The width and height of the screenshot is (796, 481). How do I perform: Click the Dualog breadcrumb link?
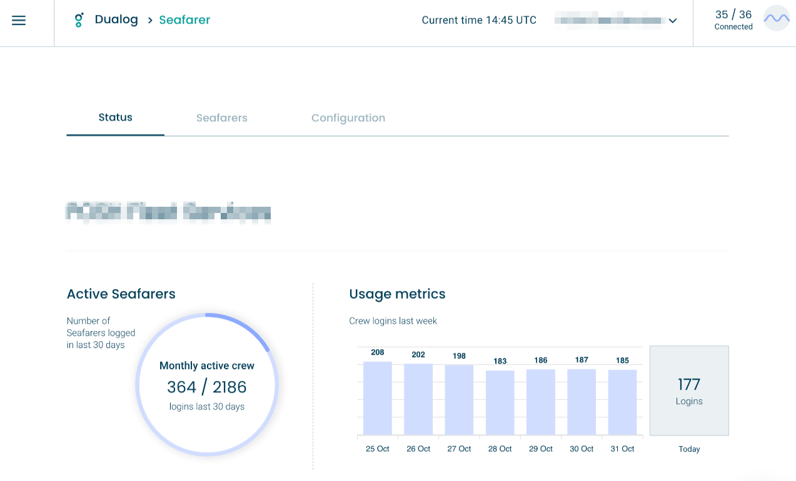116,20
